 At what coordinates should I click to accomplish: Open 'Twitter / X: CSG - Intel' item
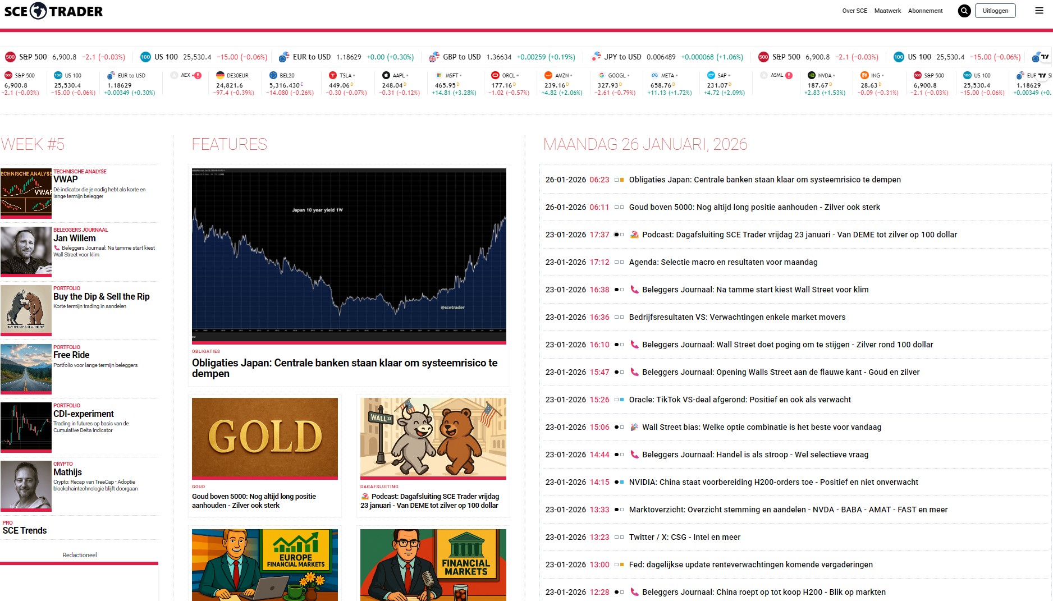(x=685, y=537)
